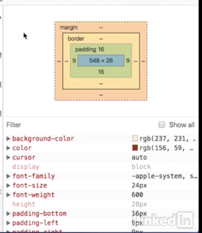Enable the Show all checkbox
Image resolution: width=202 pixels, height=233 pixels.
(x=162, y=125)
